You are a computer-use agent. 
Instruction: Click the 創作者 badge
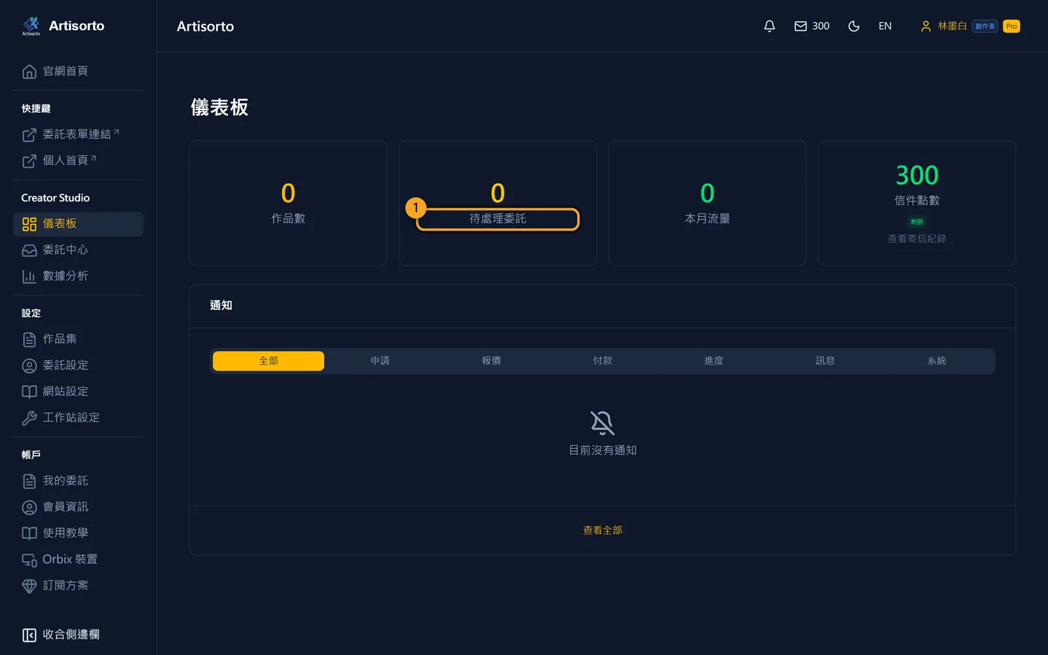point(984,26)
